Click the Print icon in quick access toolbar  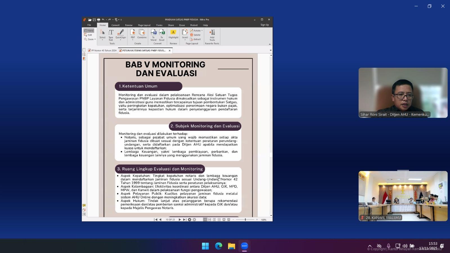pyautogui.click(x=98, y=20)
